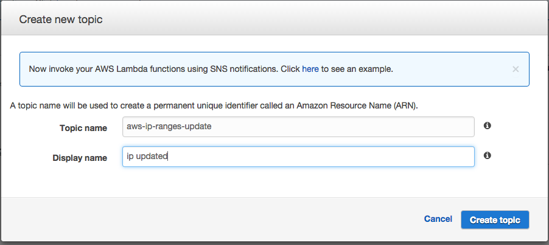Click the 'Create new topic' dialog title

(61, 20)
